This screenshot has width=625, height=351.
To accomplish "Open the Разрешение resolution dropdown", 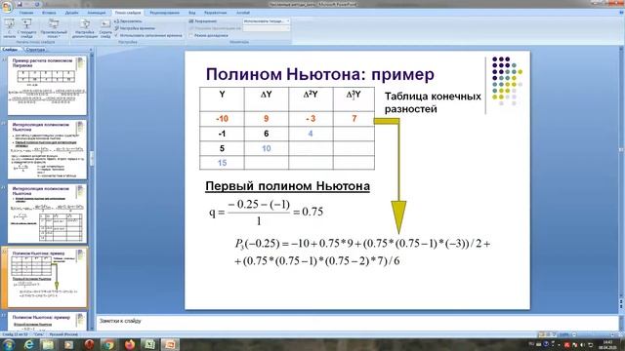I will pyautogui.click(x=267, y=21).
